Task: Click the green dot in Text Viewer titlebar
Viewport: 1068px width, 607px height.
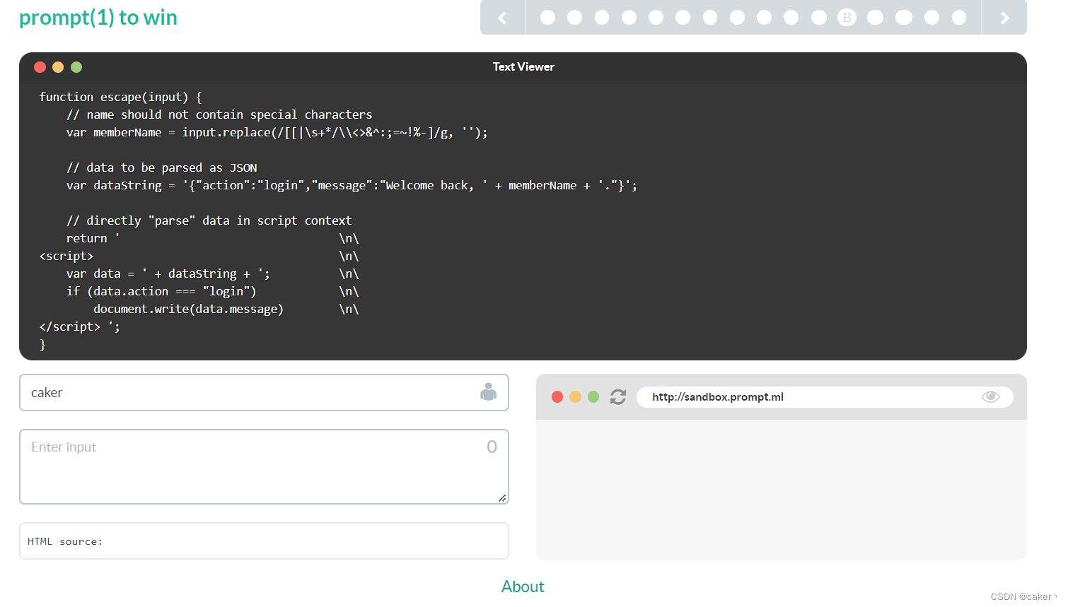Action: 76,67
